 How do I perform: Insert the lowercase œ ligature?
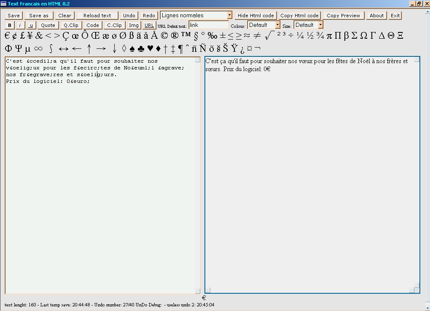(x=75, y=36)
